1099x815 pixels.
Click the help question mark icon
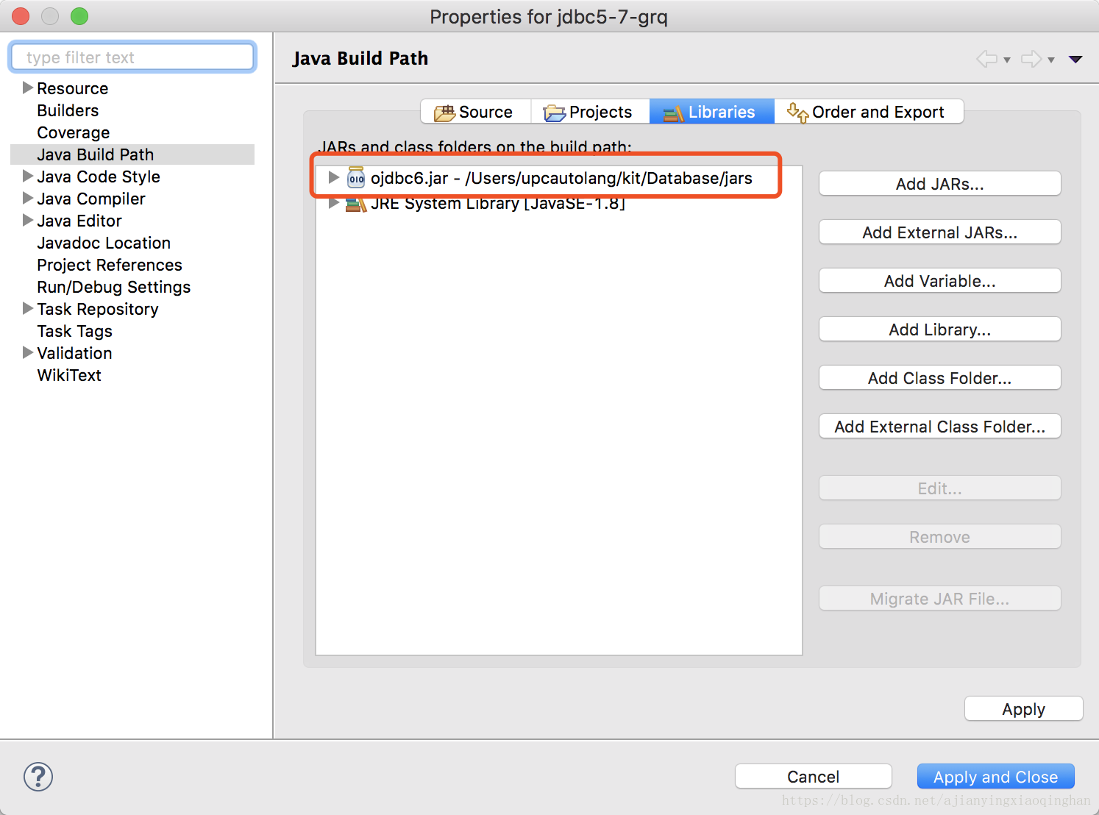(38, 777)
